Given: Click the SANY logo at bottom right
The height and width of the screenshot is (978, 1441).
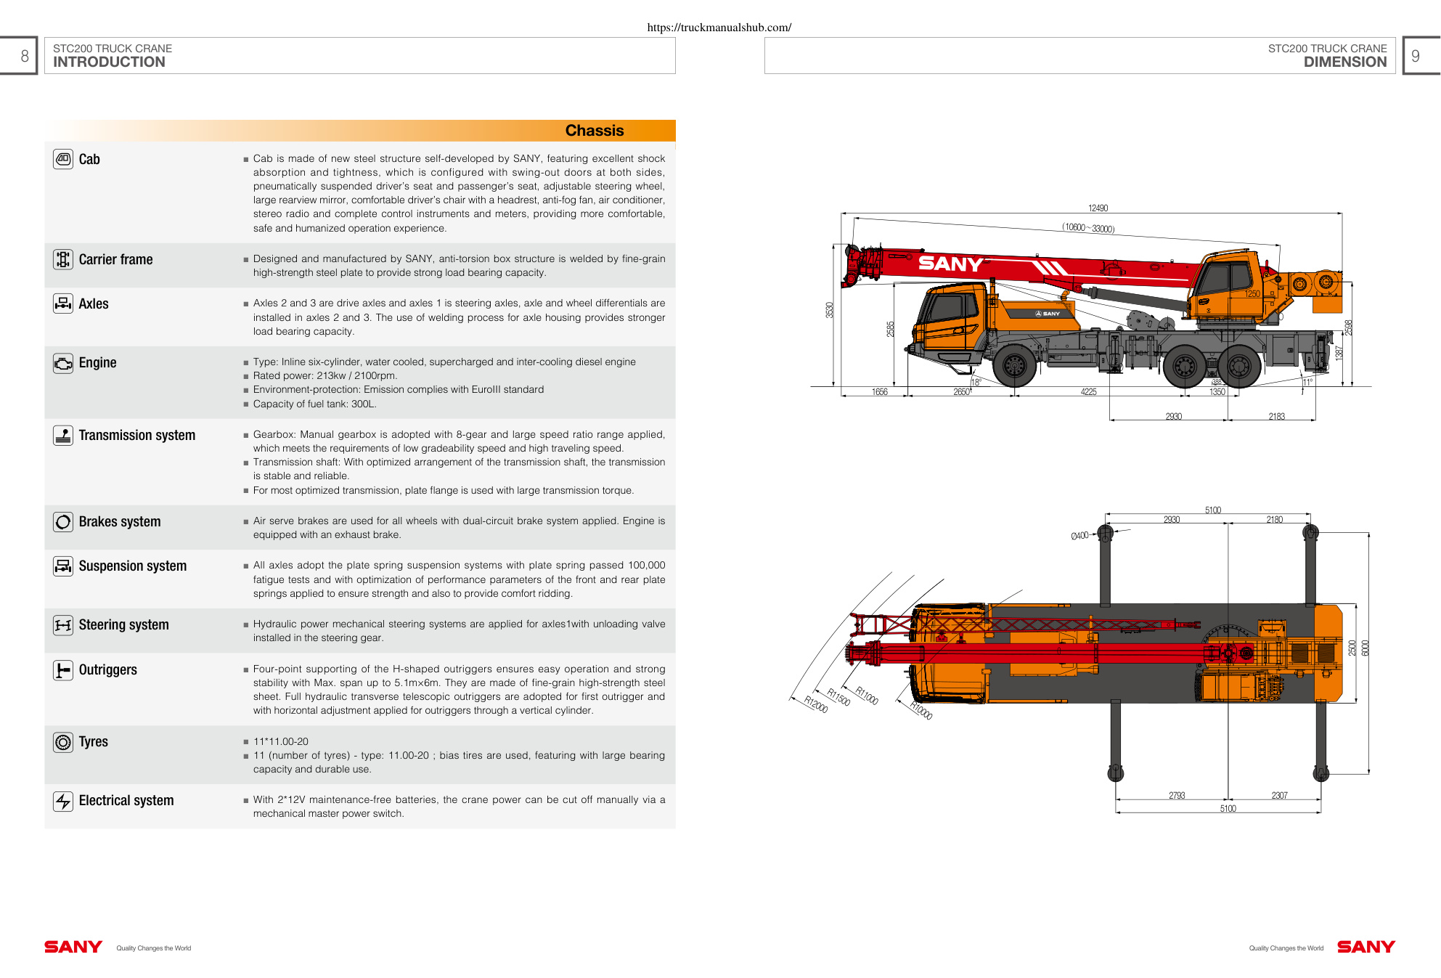Looking at the screenshot, I should (x=1366, y=947).
